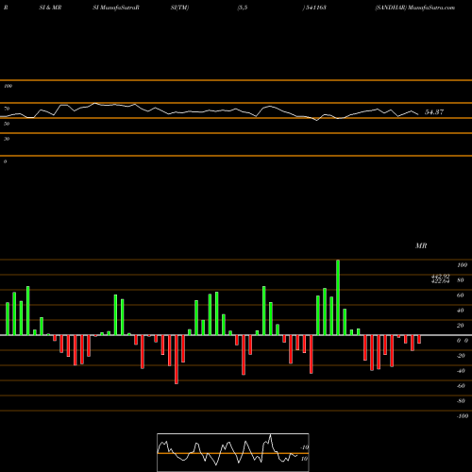Click the SI MunafaSutraR header text
Screen dimensions: 472x472
click(x=116, y=8)
